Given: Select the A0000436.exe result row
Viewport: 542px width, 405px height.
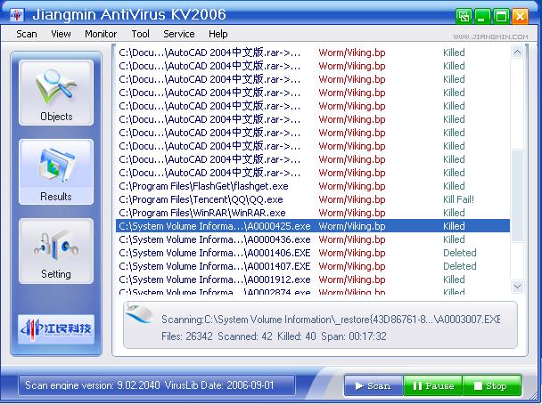Looking at the screenshot, I should tap(313, 239).
